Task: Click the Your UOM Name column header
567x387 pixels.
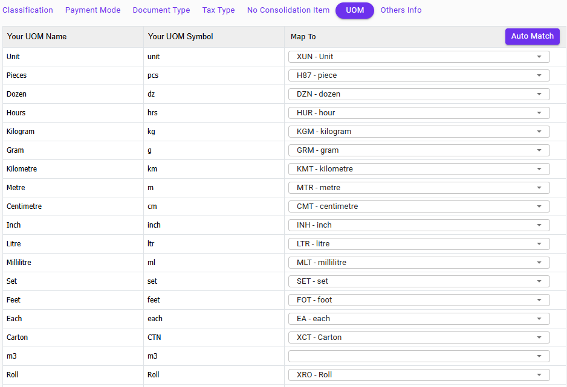Action: pyautogui.click(x=37, y=37)
